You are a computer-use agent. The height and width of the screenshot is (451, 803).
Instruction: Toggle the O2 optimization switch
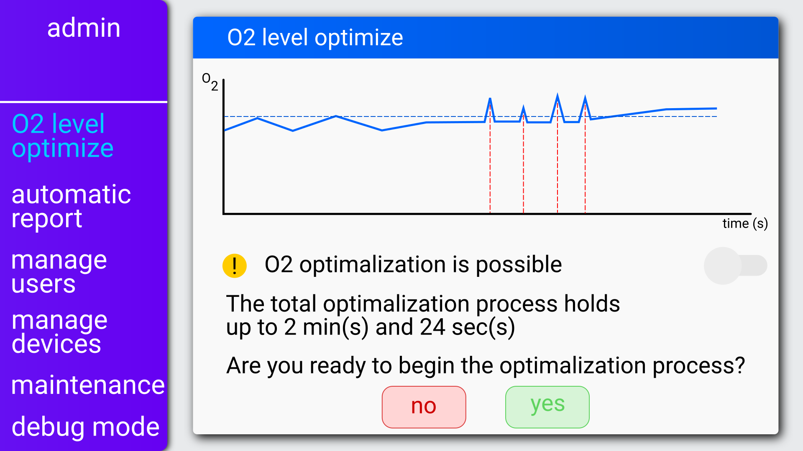tap(735, 266)
